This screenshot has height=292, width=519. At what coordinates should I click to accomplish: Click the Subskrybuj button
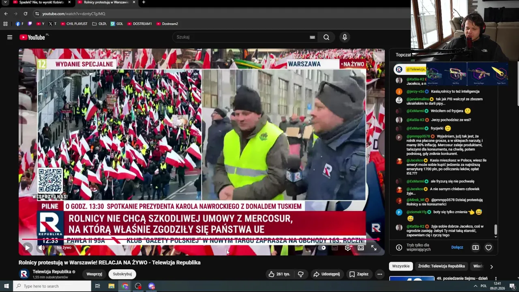tap(122, 274)
